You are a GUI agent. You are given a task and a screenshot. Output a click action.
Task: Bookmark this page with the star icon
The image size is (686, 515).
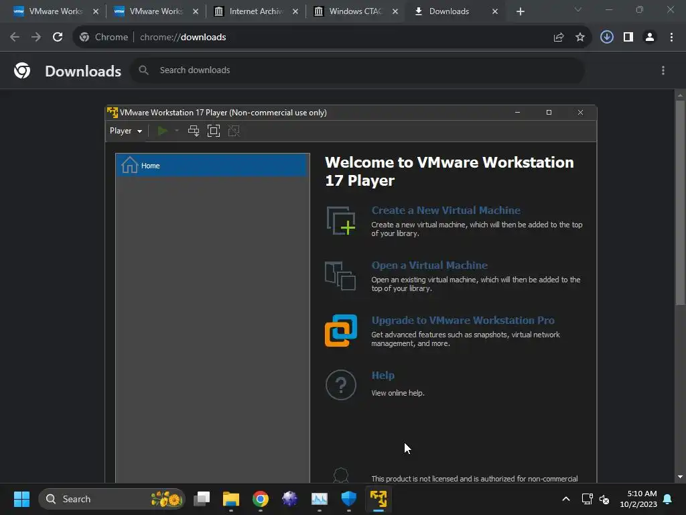tap(579, 38)
